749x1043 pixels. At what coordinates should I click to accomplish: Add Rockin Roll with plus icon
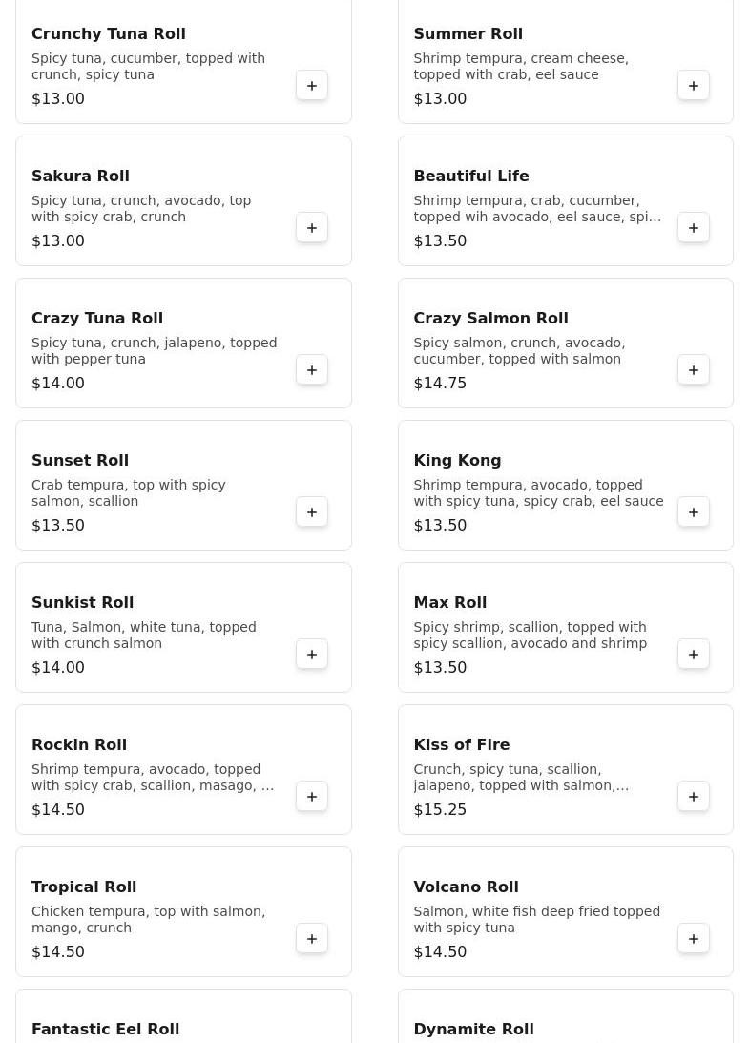click(312, 797)
